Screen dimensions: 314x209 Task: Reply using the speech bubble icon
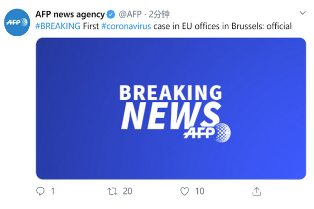pos(40,191)
